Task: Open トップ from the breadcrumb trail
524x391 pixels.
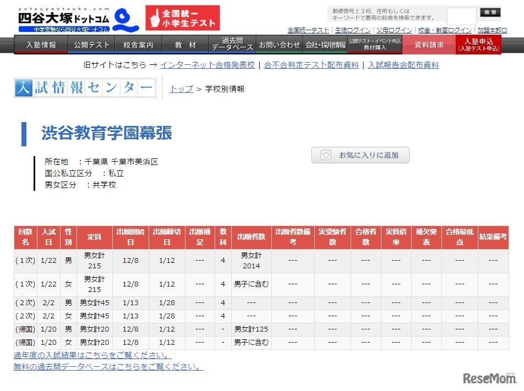Action: [x=180, y=89]
